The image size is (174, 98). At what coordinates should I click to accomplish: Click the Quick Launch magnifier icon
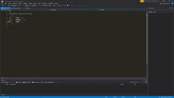164,1
